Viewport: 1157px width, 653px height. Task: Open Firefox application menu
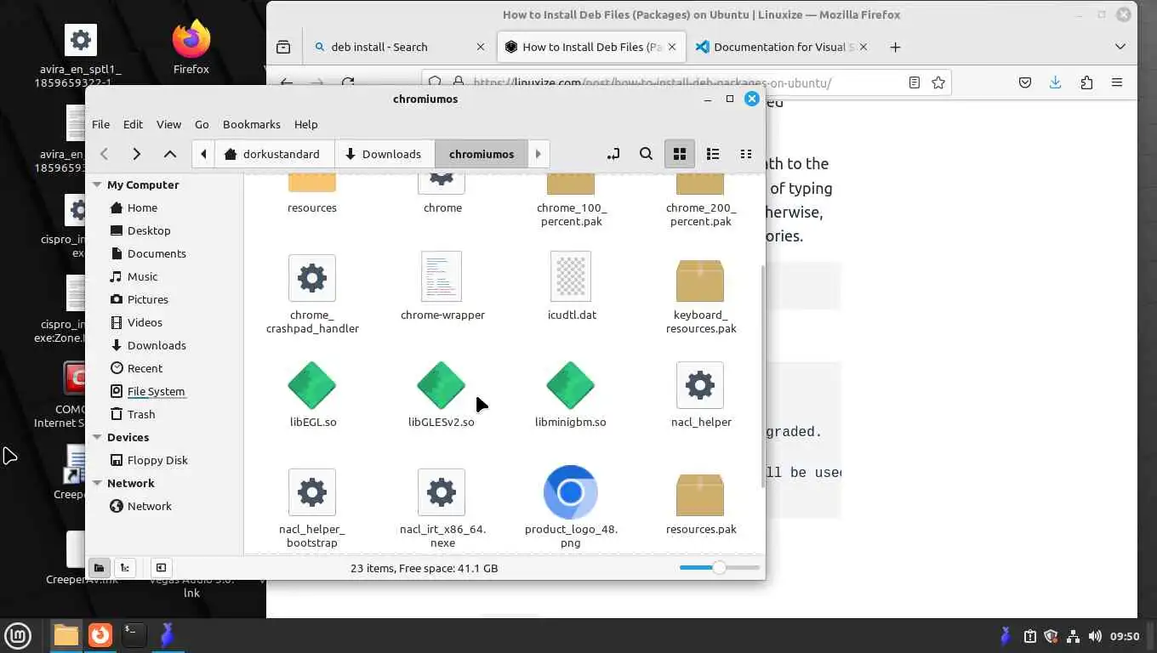pos(1117,82)
